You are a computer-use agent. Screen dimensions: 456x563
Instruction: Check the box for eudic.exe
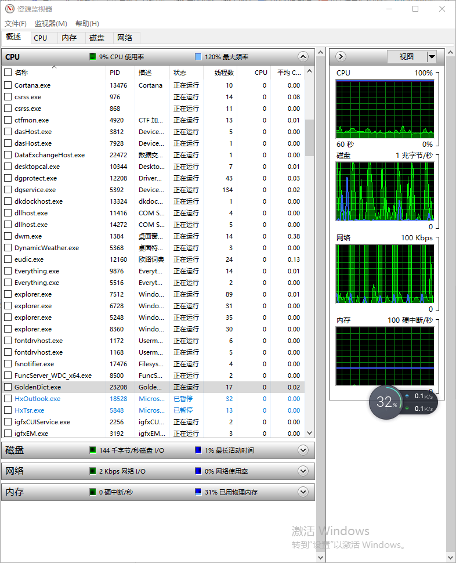tap(8, 259)
